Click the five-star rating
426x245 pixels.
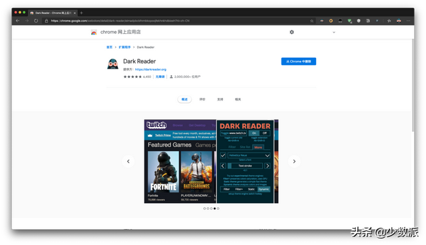pyautogui.click(x=132, y=77)
